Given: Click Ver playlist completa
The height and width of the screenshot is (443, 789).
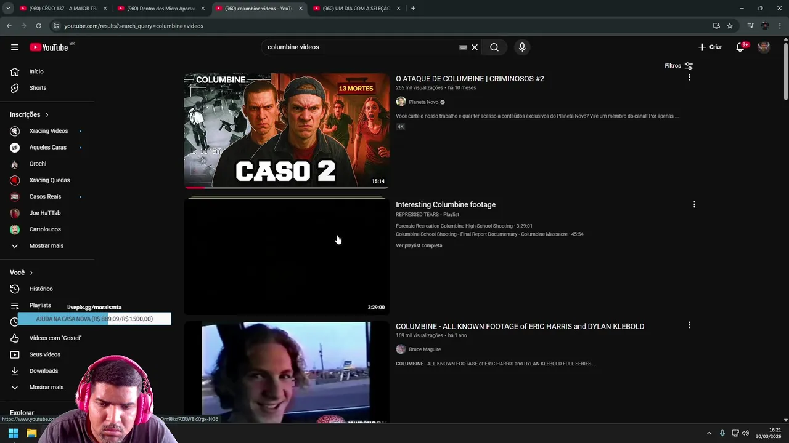Looking at the screenshot, I should click(x=419, y=245).
